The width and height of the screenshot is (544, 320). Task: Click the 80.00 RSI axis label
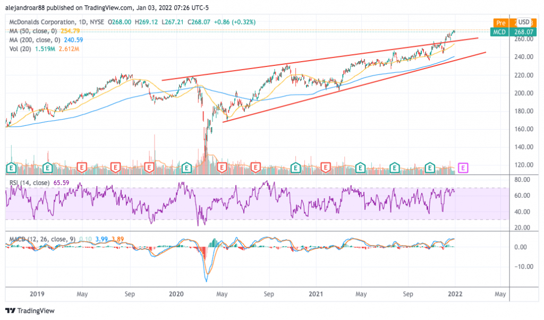click(x=522, y=180)
